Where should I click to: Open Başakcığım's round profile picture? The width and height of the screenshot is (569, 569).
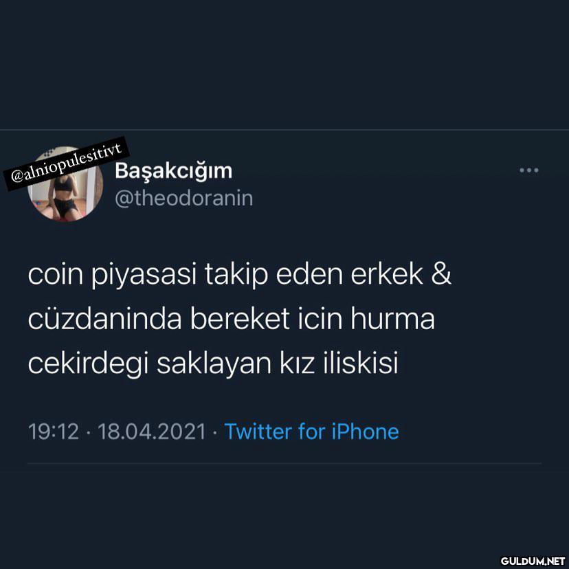pos(65,183)
